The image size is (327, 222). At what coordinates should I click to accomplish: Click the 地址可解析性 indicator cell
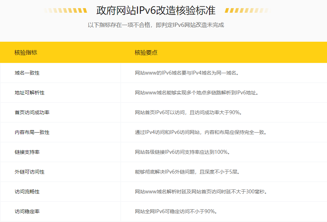[x=30, y=93]
